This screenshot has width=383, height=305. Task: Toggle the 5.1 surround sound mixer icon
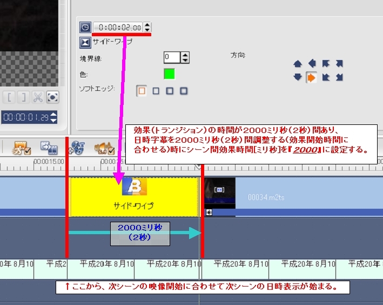click(x=105, y=148)
